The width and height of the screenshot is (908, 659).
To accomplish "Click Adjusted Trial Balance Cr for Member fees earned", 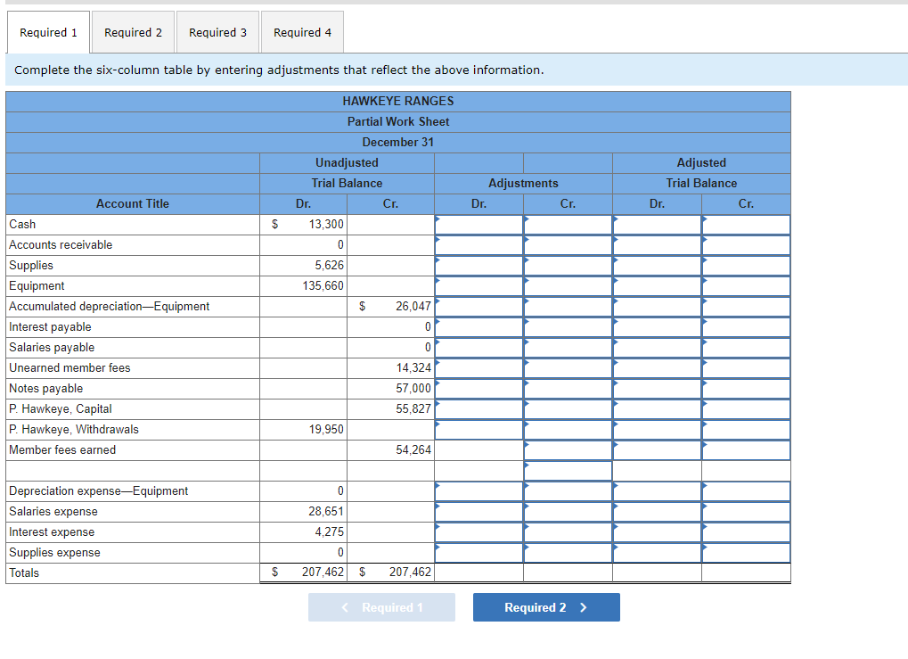I will pyautogui.click(x=746, y=450).
